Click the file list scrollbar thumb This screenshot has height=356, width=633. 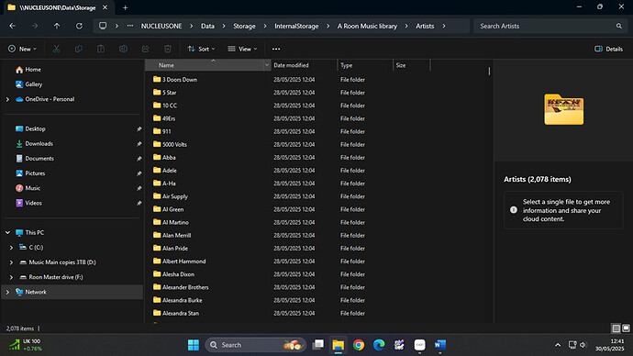click(x=489, y=71)
